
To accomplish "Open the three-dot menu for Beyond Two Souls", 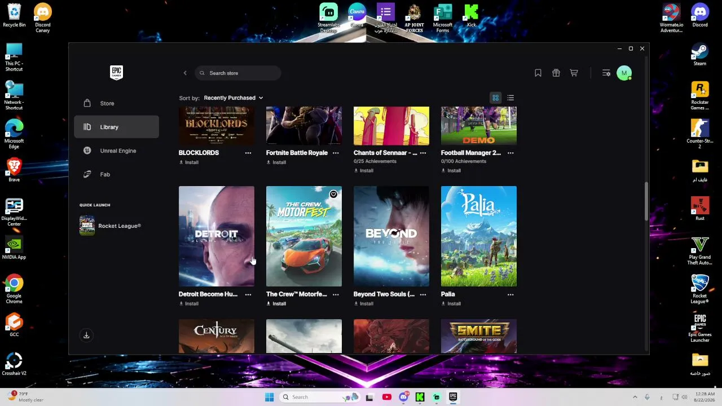I will 423,294.
